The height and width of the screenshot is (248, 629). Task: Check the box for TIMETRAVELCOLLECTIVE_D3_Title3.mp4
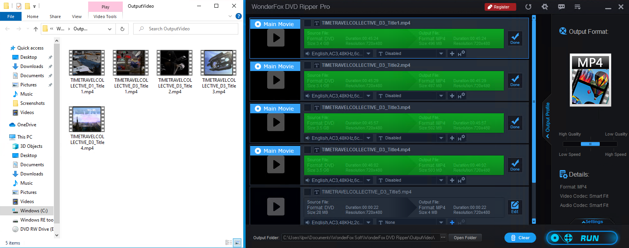click(308, 107)
